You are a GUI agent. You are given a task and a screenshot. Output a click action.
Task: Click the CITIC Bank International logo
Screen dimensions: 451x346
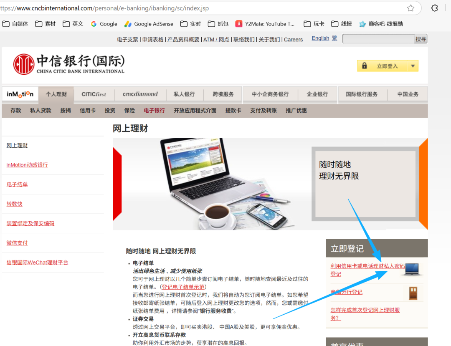coord(69,64)
